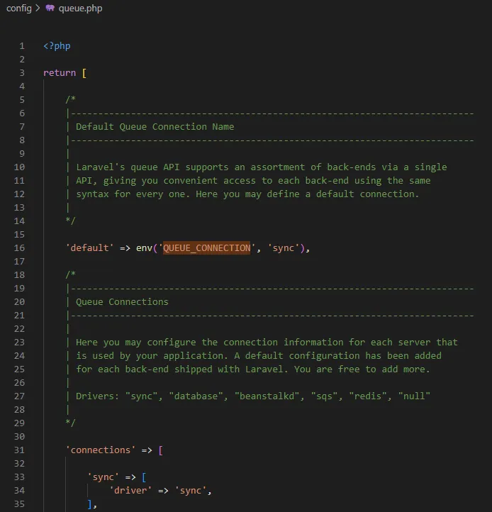
Task: Click comment line starting "Laravel's queue API supports"
Action: [x=261, y=167]
